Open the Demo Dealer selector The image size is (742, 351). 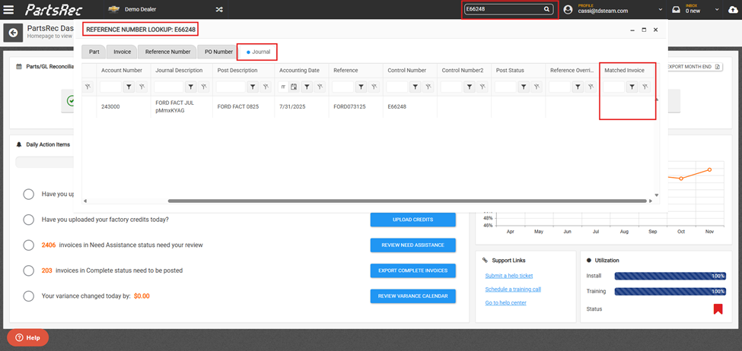140,9
